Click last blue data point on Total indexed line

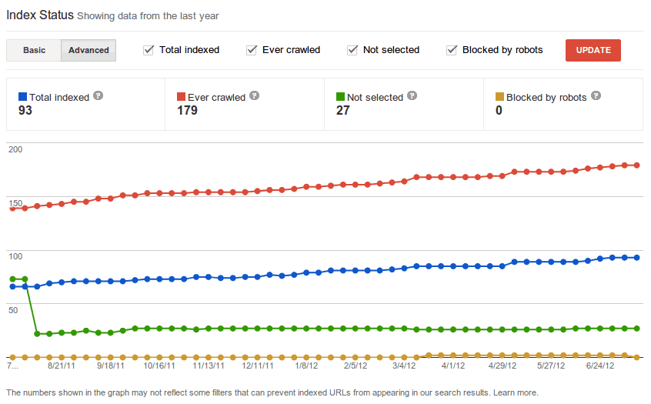(x=637, y=258)
